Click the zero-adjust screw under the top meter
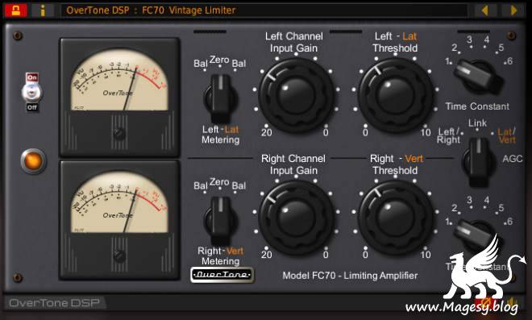Image resolution: width=532 pixels, height=320 pixels. (x=119, y=133)
